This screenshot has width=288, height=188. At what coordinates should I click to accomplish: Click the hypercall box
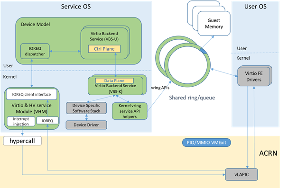pyautogui.click(x=22, y=141)
